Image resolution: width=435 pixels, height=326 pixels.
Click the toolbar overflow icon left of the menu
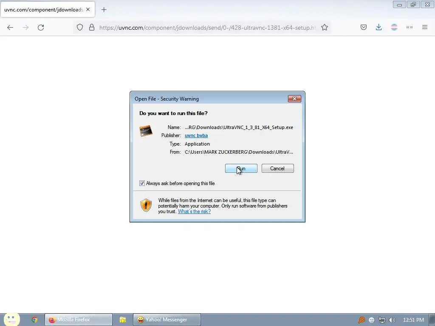410,28
